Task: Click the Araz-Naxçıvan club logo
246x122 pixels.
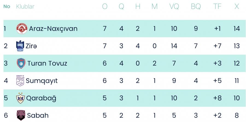Action: coord(22,29)
